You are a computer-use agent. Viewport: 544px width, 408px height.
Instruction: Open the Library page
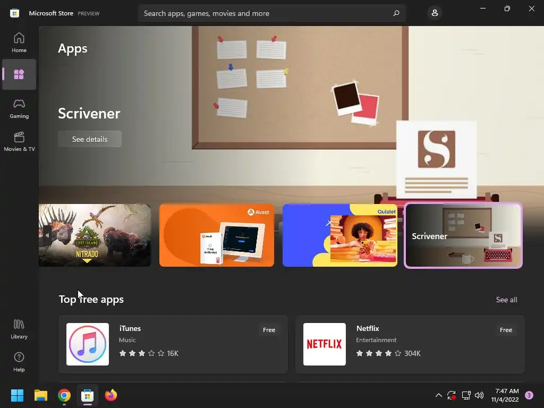(19, 329)
